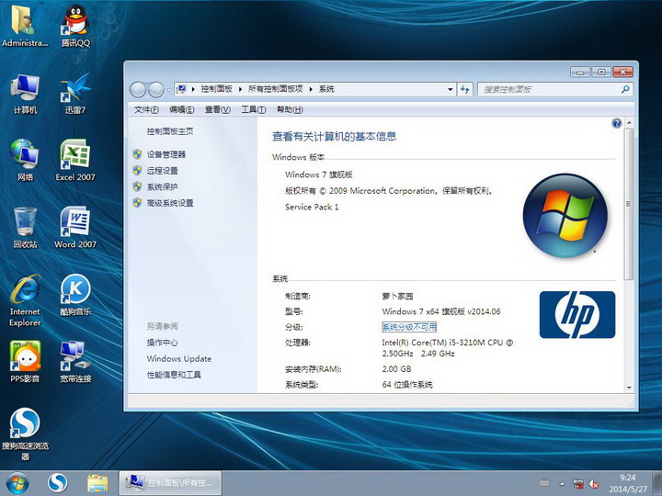Open the Tencent QQ desktop icon
The image size is (662, 496).
point(75,22)
